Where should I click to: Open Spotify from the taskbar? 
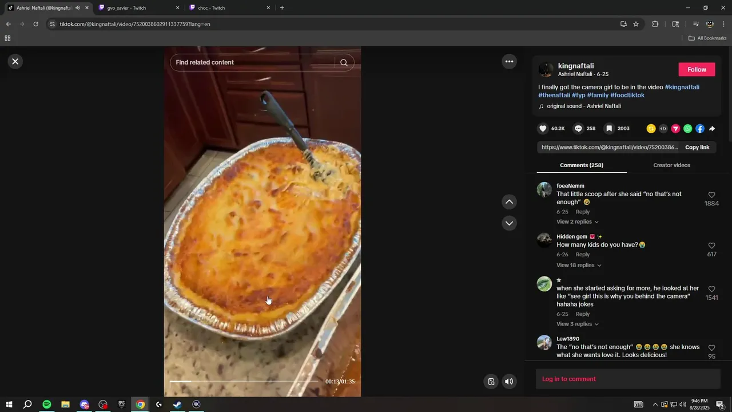[47, 405]
